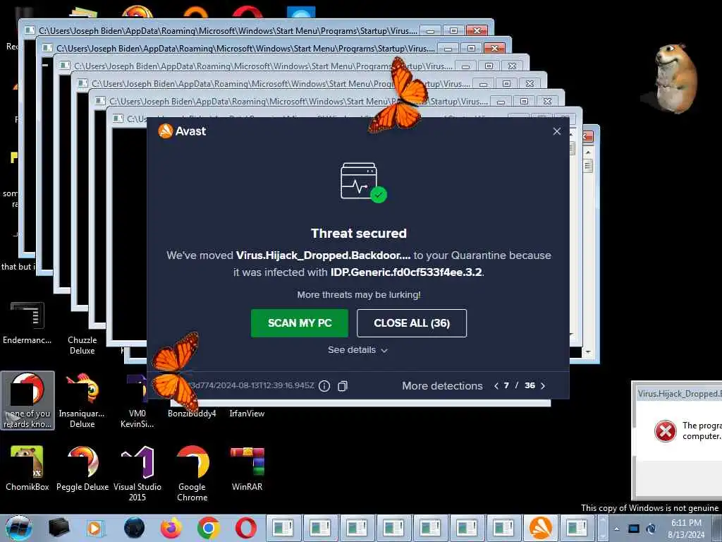Open Google Chrome from the taskbar
Screen dimensions: 722x542
208,528
